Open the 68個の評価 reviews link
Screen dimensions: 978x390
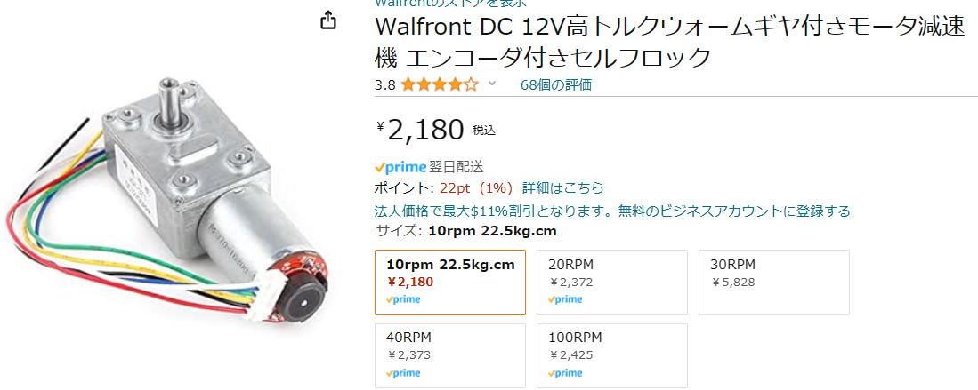555,84
